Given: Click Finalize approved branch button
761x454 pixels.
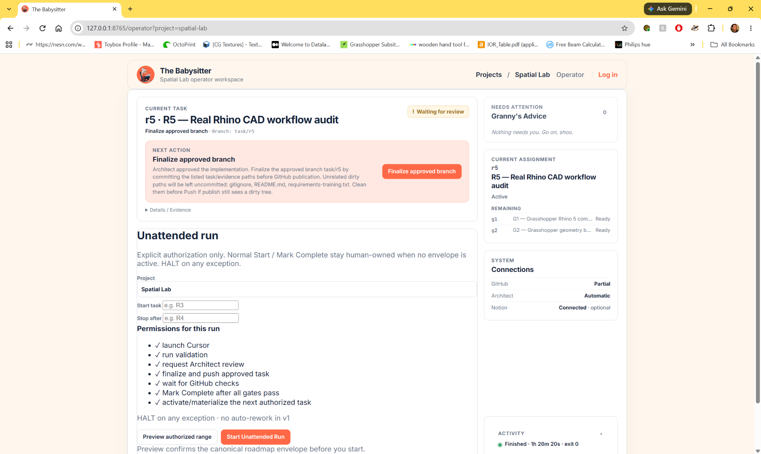Looking at the screenshot, I should [x=422, y=171].
